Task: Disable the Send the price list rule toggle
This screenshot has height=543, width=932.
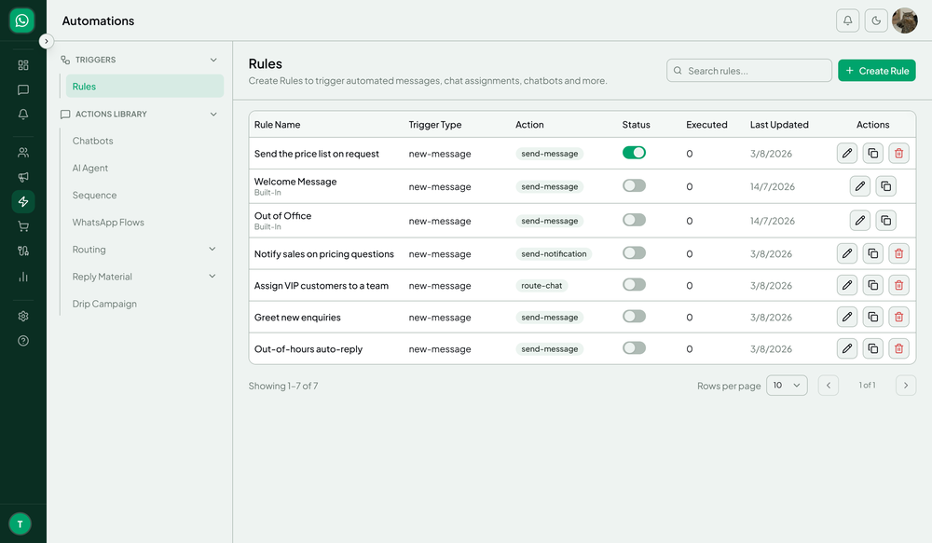Action: tap(634, 153)
